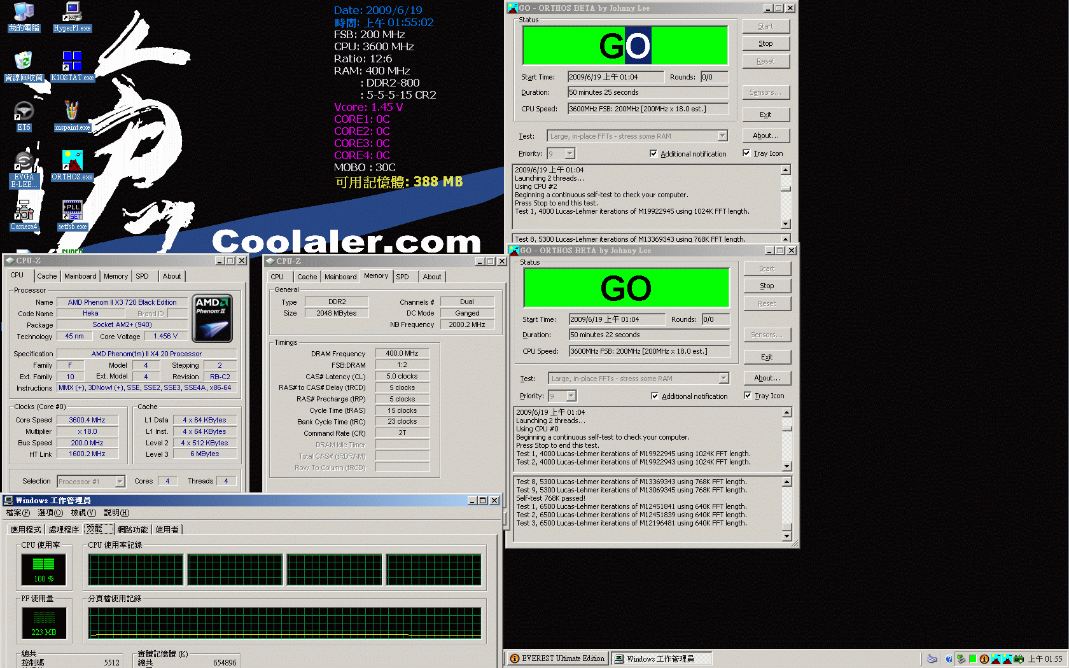
Task: Click lower log scrollbar down arrow, ORTHOS CPU #0
Action: [x=787, y=536]
